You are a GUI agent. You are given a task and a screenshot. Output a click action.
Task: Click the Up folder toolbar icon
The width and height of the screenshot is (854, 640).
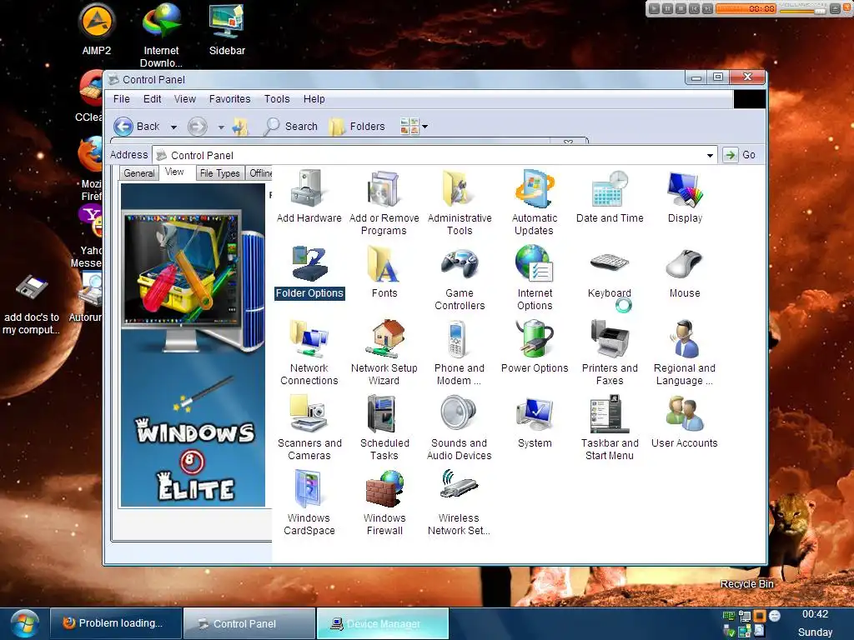click(240, 127)
